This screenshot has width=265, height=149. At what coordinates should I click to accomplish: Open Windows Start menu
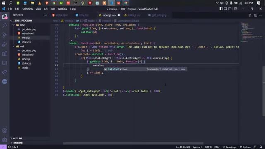pos(3,3)
